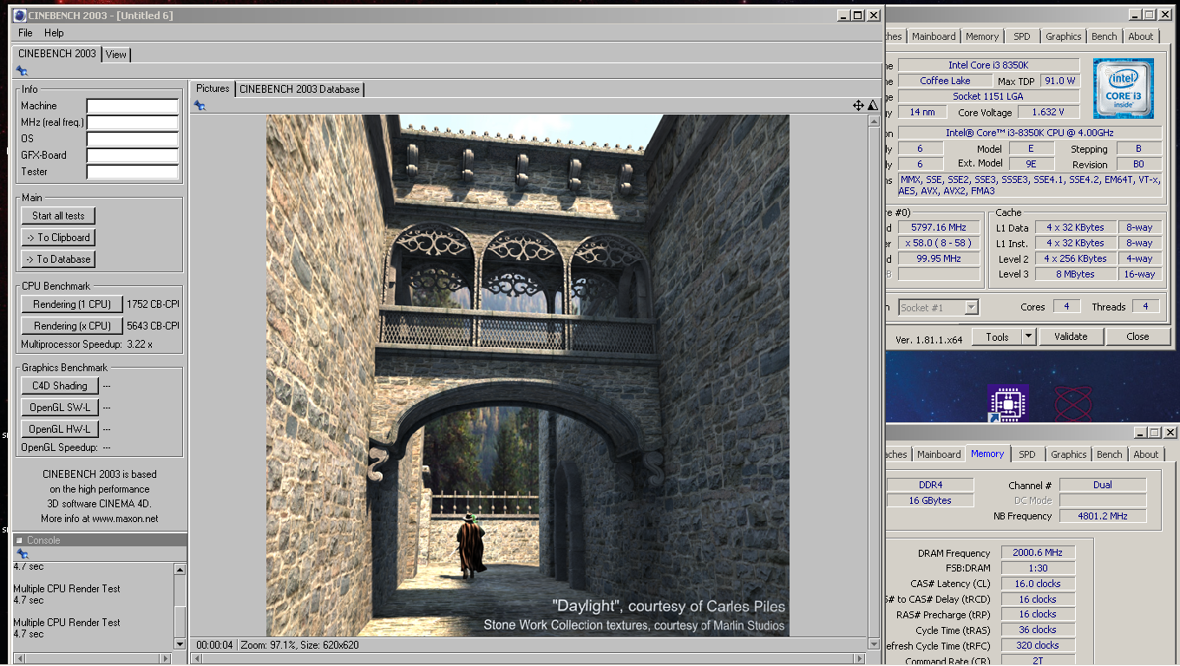The image size is (1180, 666).
Task: Click the '1.632 V' core voltage value
Action: pos(1048,112)
